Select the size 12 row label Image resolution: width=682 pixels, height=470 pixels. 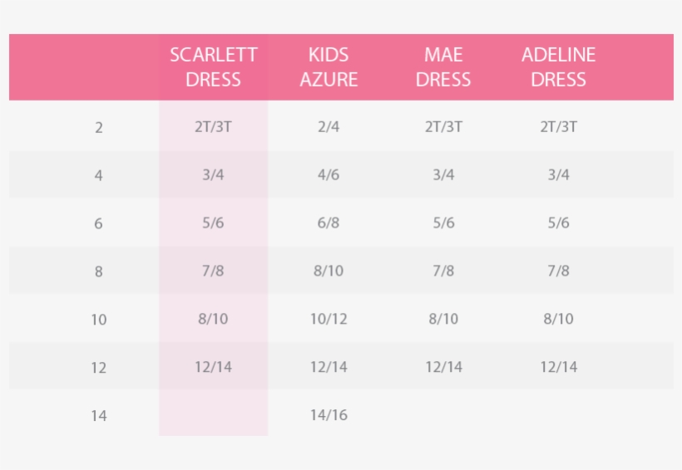[99, 368]
